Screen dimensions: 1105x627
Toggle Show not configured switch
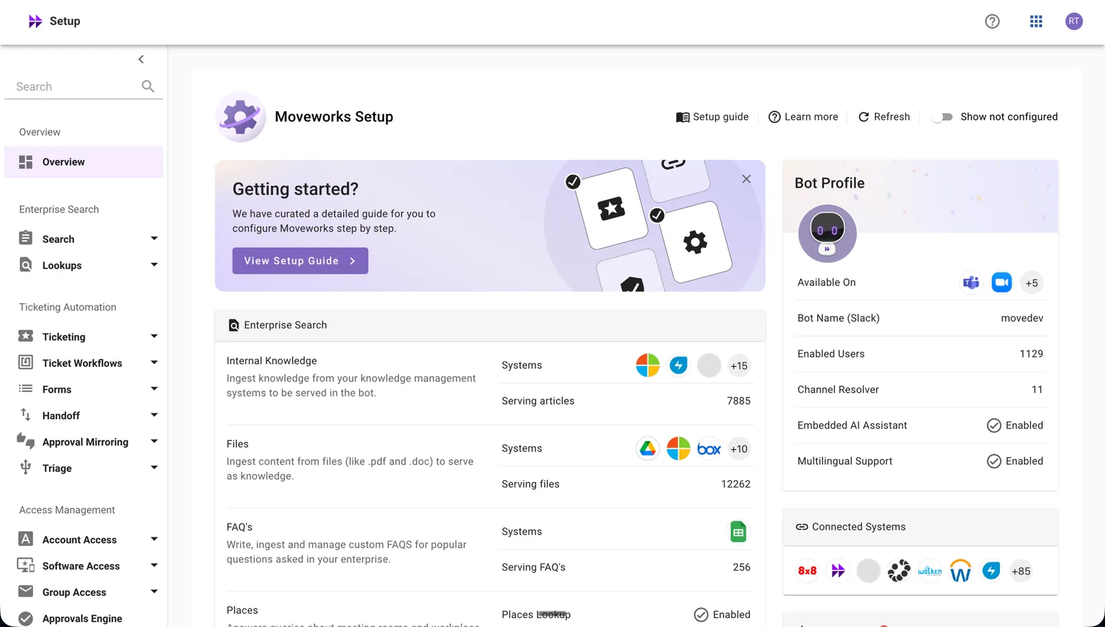(942, 117)
